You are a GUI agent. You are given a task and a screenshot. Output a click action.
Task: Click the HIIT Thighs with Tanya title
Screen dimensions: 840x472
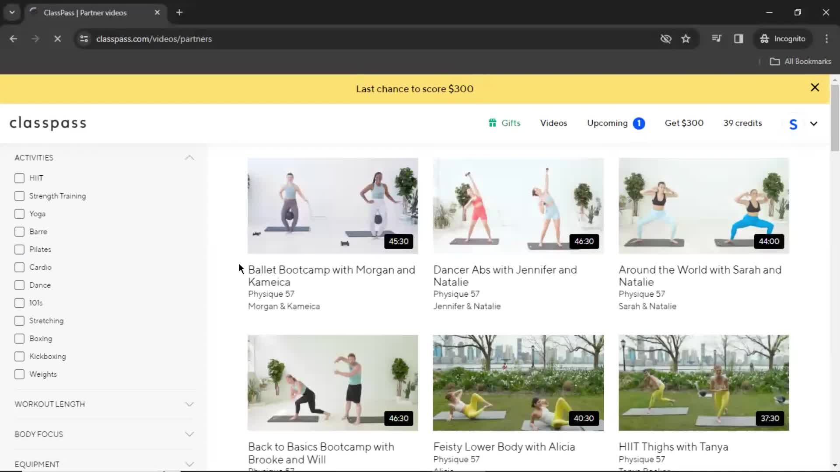(x=673, y=447)
